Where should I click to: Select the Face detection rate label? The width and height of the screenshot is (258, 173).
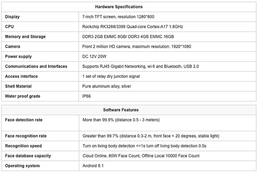point(24,120)
